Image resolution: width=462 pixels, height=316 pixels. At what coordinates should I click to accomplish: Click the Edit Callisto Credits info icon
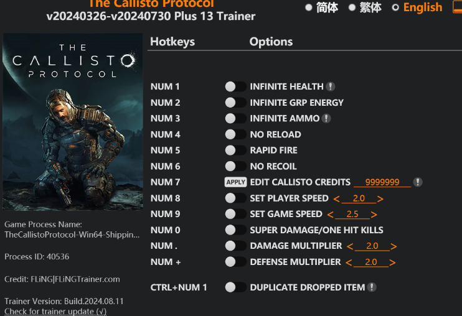pos(418,182)
